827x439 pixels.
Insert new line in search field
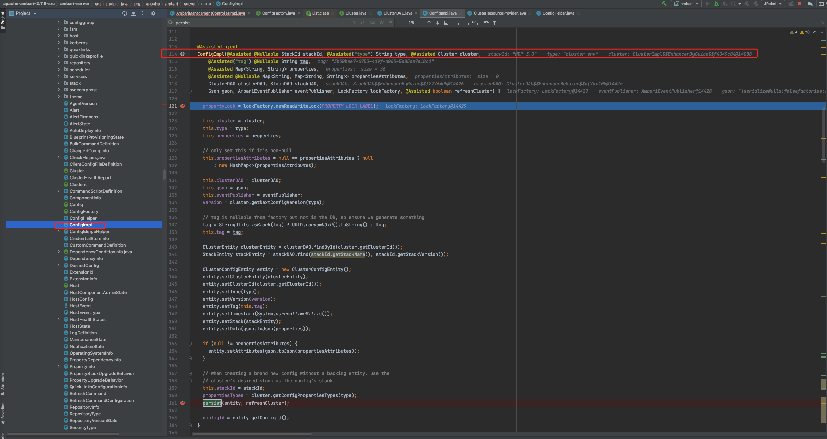pyautogui.click(x=362, y=23)
